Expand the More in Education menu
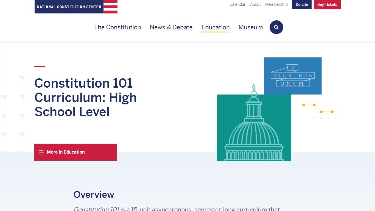 point(75,152)
